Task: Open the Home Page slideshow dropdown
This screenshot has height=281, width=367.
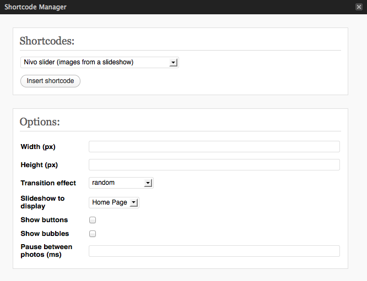Action: [114, 202]
